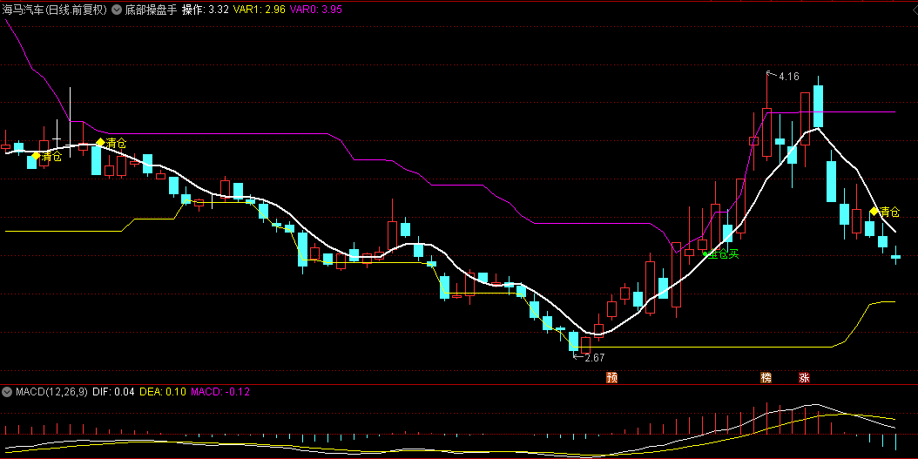Click the DIF: 0.04 value

[x=113, y=392]
